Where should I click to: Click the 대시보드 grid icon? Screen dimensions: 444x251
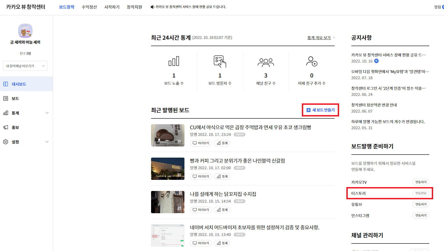6,84
